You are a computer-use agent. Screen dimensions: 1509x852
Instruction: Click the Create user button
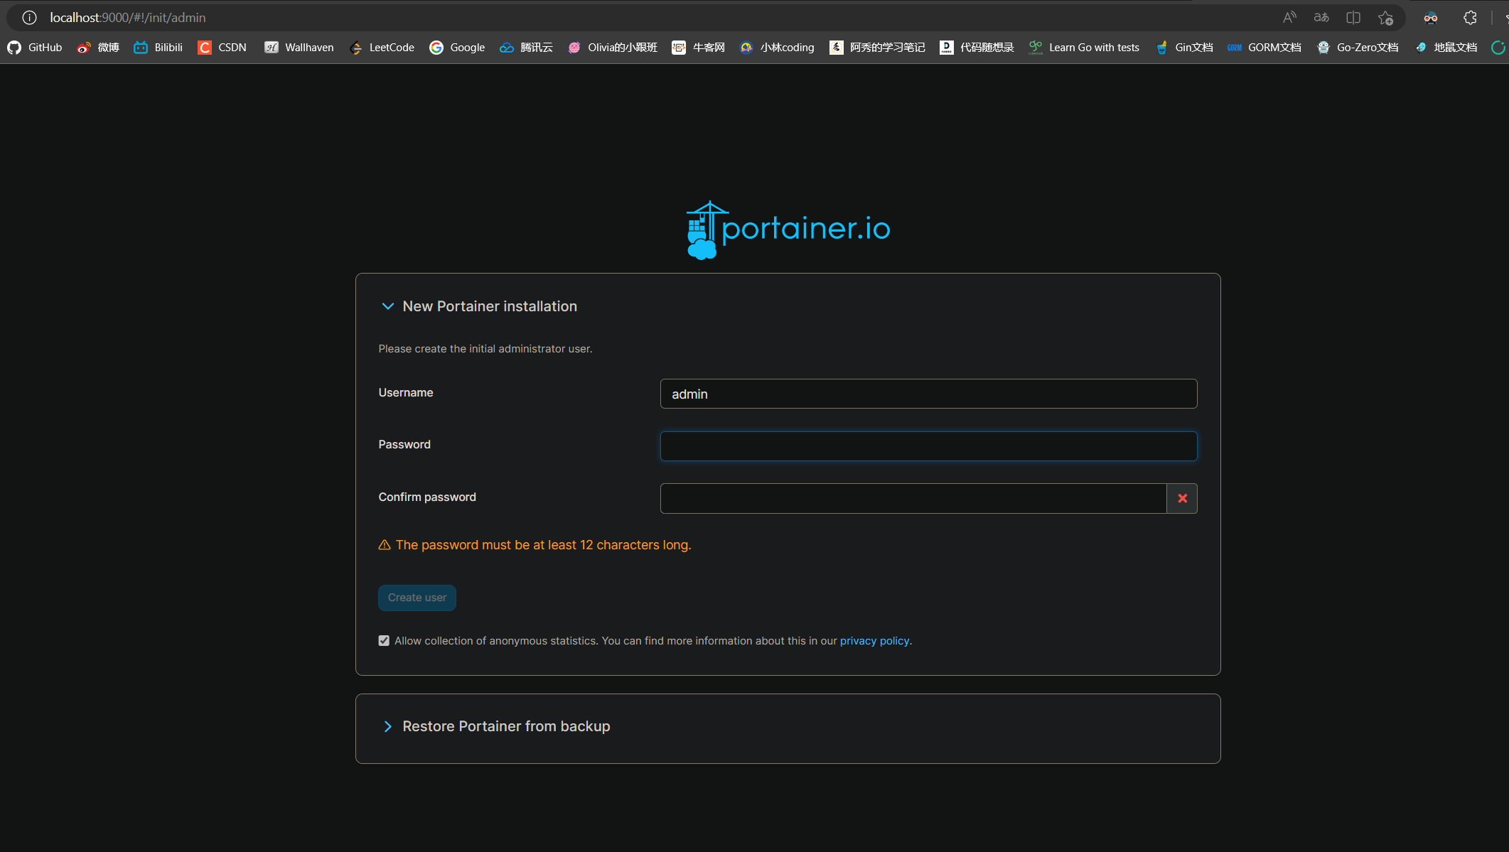pos(417,598)
